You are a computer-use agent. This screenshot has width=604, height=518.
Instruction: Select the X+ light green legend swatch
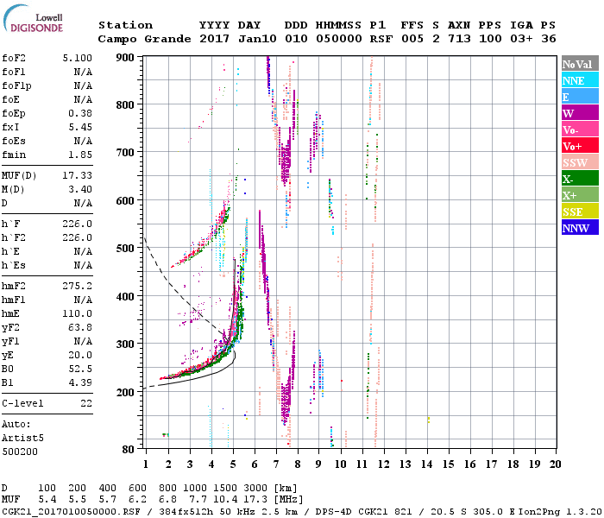click(x=580, y=194)
